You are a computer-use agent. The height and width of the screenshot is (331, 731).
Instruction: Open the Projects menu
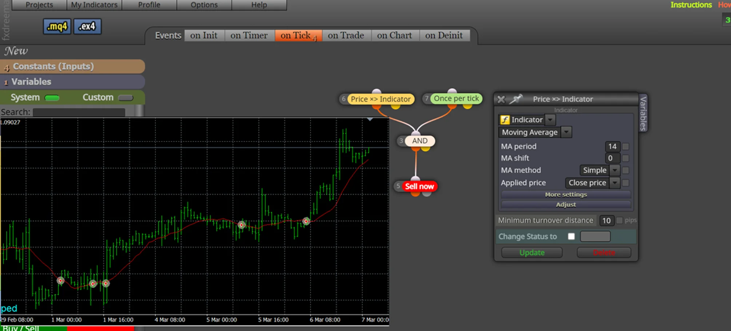point(39,5)
